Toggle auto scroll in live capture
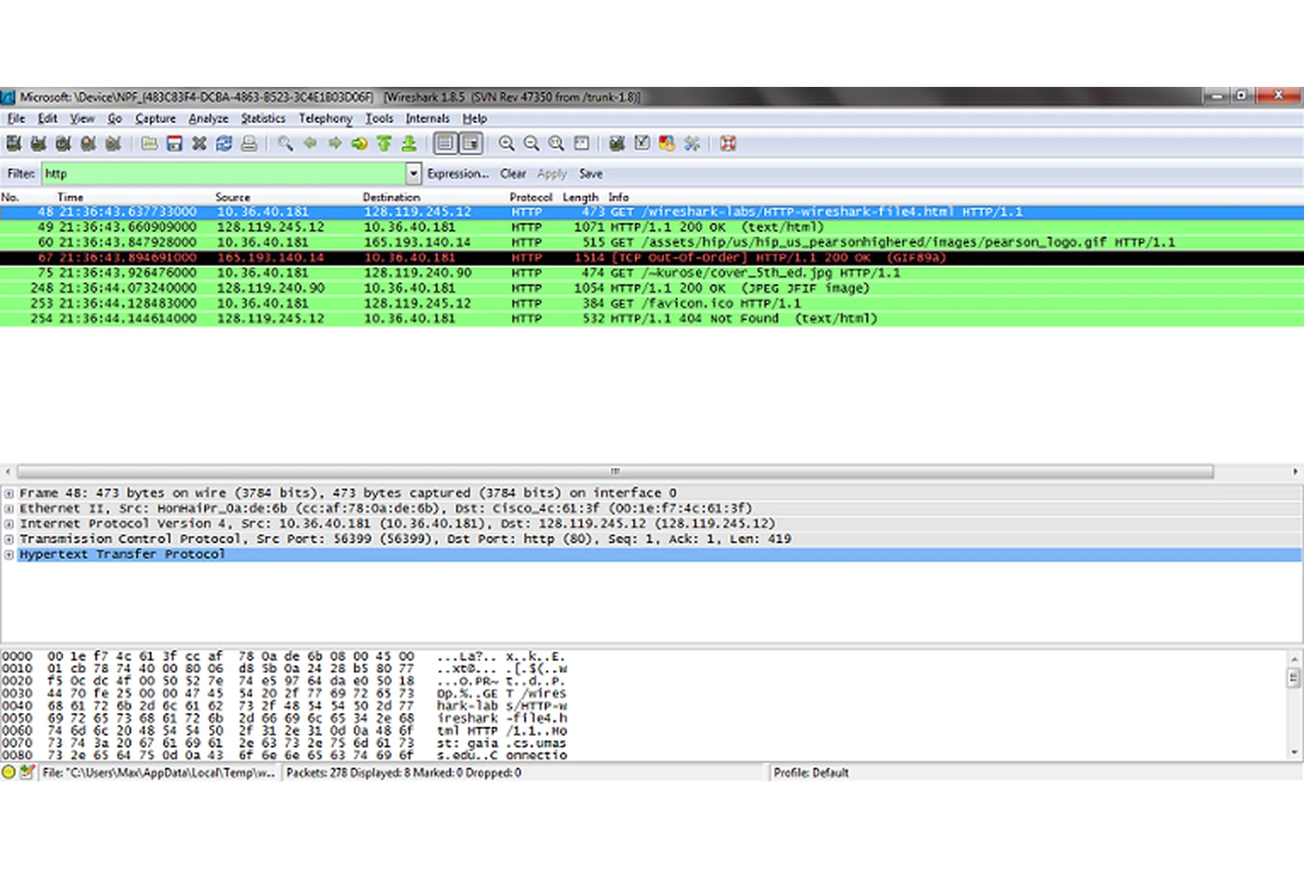The image size is (1304, 869). (469, 143)
